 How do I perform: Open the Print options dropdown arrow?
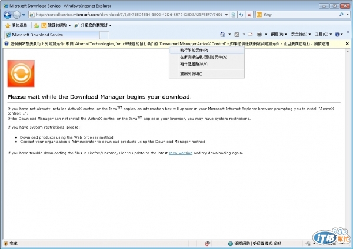[x=266, y=35]
